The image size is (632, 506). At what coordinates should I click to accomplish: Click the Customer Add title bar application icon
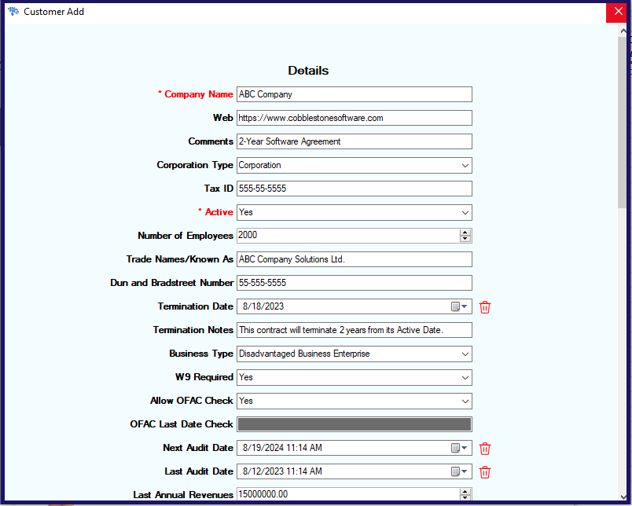click(13, 12)
